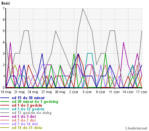The width and height of the screenshot is (149, 131).
Task: Click the 'Ilość' y-axis title
Action: [6, 3]
